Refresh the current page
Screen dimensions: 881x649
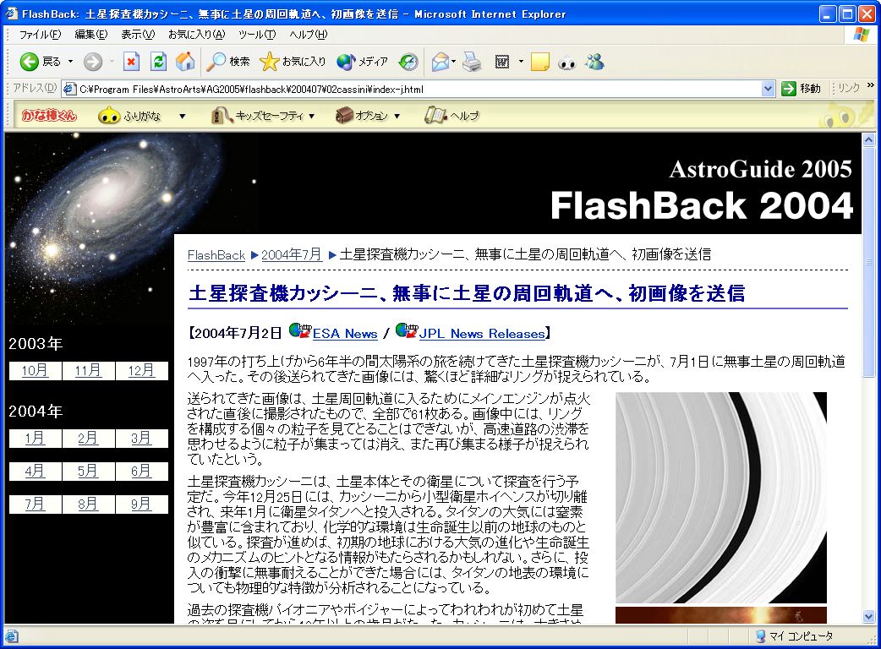(x=158, y=62)
